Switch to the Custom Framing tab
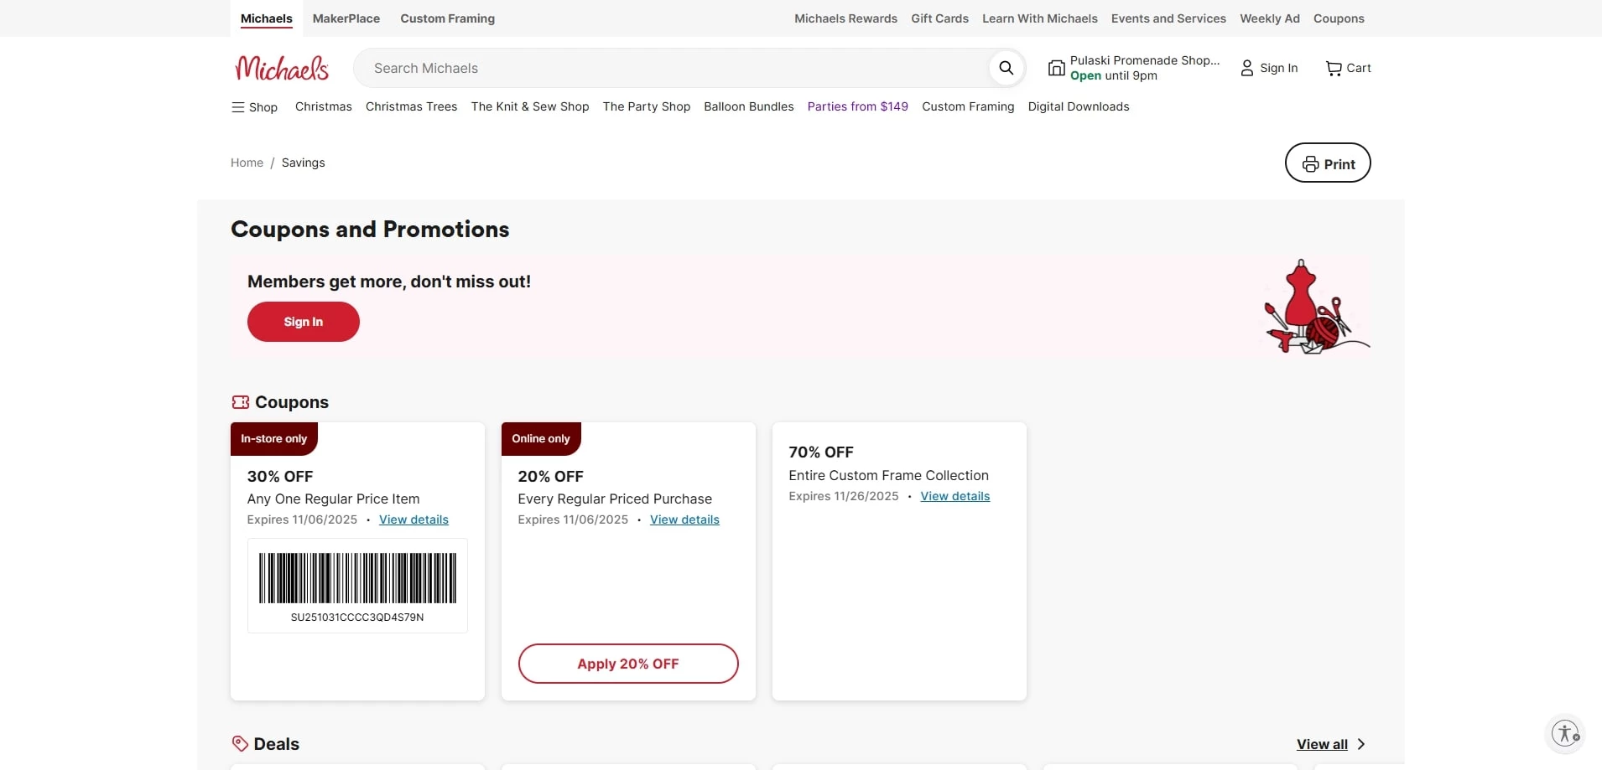The height and width of the screenshot is (770, 1602). 447,18
